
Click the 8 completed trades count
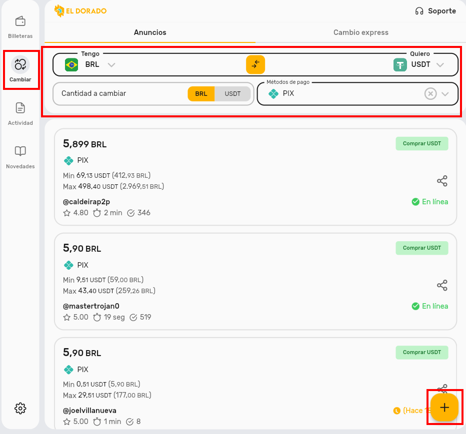(133, 422)
